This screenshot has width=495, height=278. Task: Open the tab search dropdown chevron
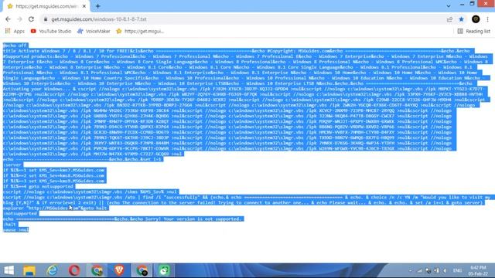pyautogui.click(x=449, y=5)
